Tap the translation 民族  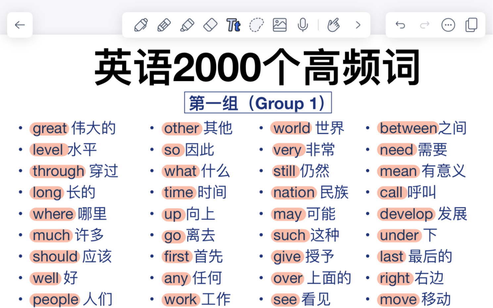pyautogui.click(x=334, y=193)
